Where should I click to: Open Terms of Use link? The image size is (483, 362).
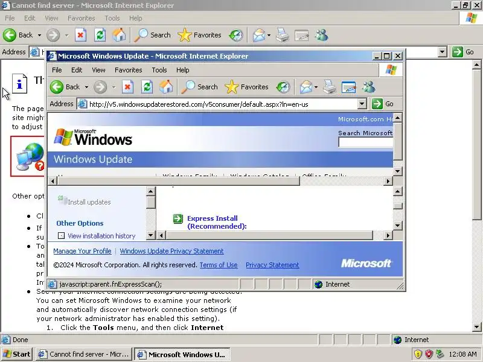[219, 265]
